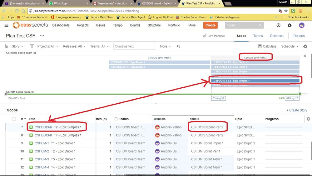Open Jira administration gear icon
This screenshot has height=176, width=312.
[x=290, y=25]
